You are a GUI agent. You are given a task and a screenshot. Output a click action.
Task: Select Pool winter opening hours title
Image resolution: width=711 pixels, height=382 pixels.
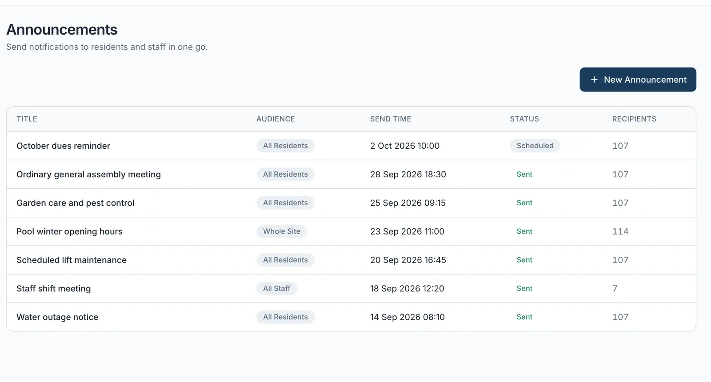point(69,231)
